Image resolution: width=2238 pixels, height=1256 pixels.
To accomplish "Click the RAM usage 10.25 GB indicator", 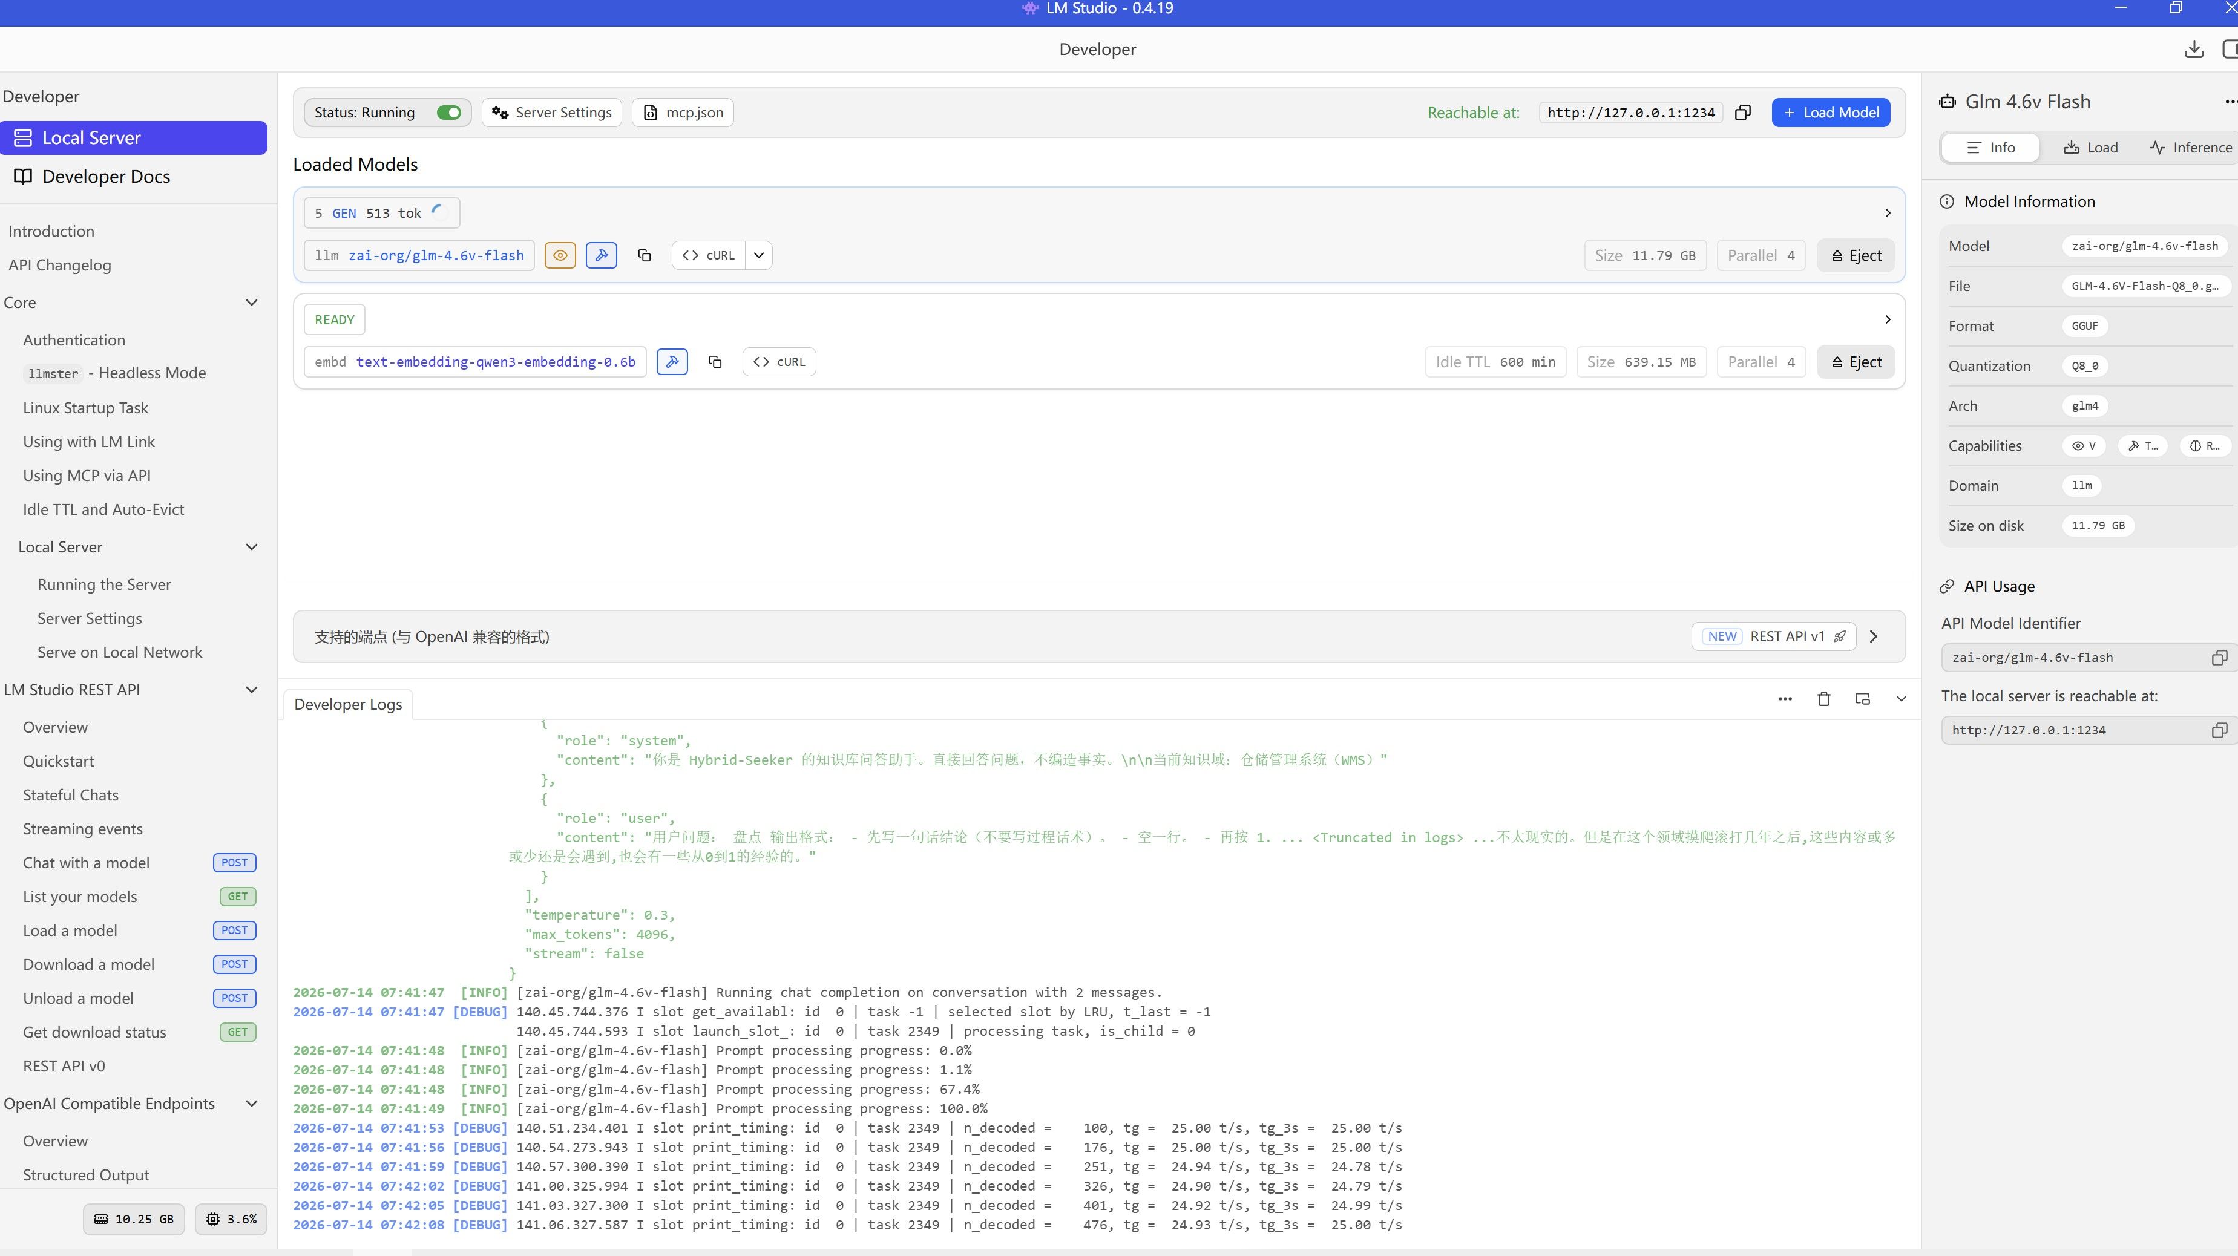I will [x=134, y=1218].
